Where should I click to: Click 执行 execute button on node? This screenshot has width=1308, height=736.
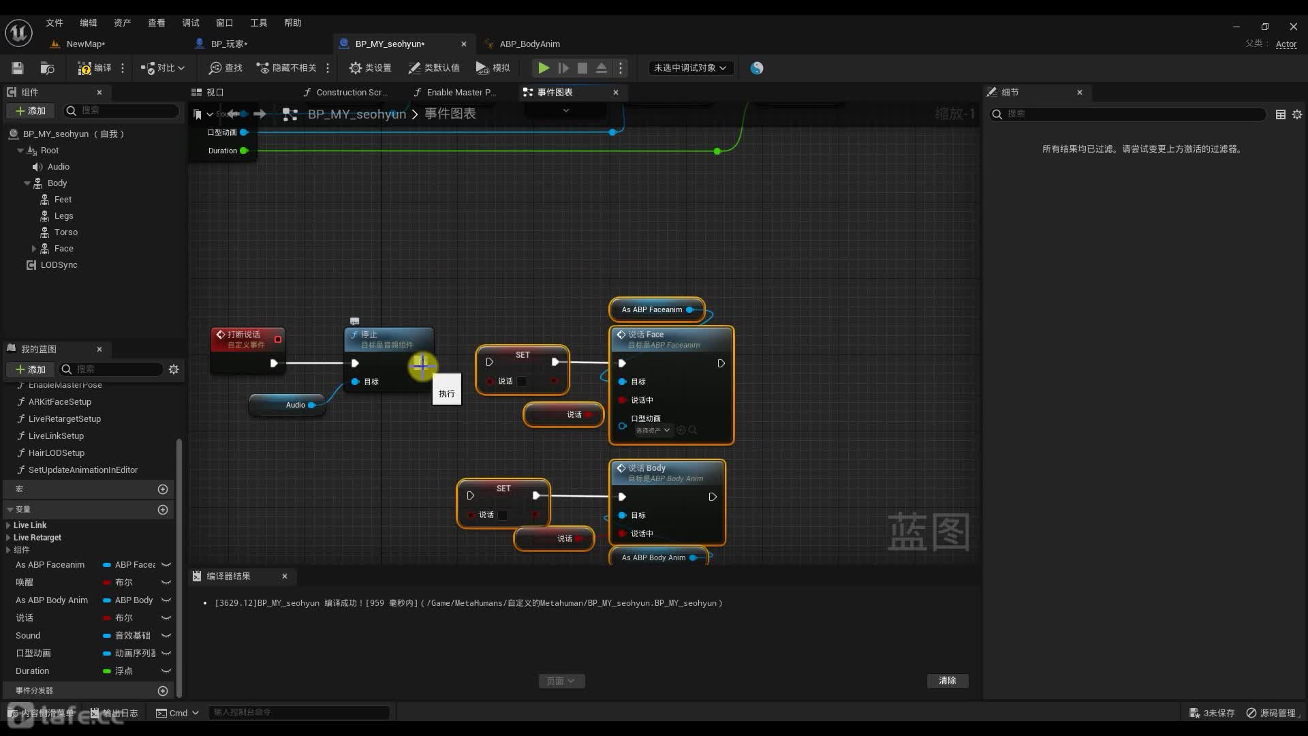coord(446,393)
